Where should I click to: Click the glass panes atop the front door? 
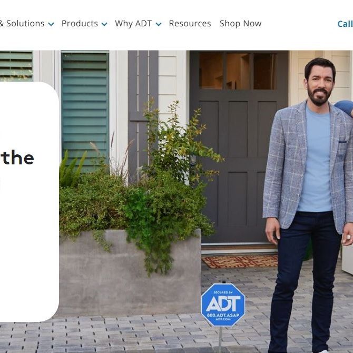238,71
